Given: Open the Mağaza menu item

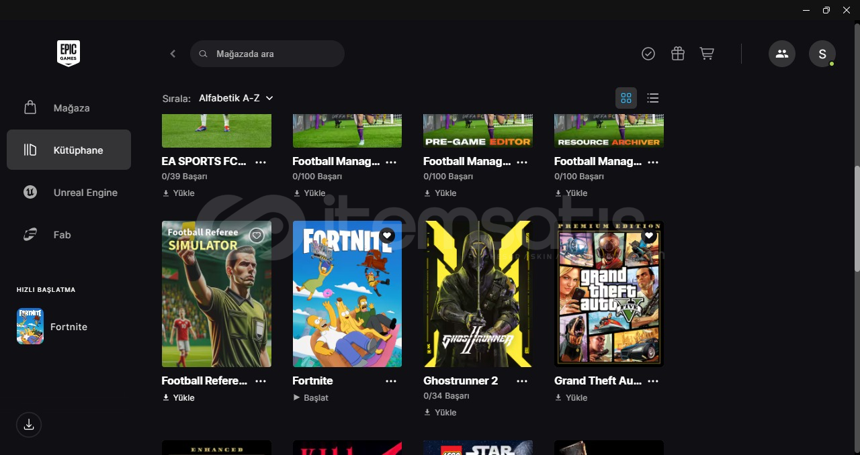Looking at the screenshot, I should 69,108.
